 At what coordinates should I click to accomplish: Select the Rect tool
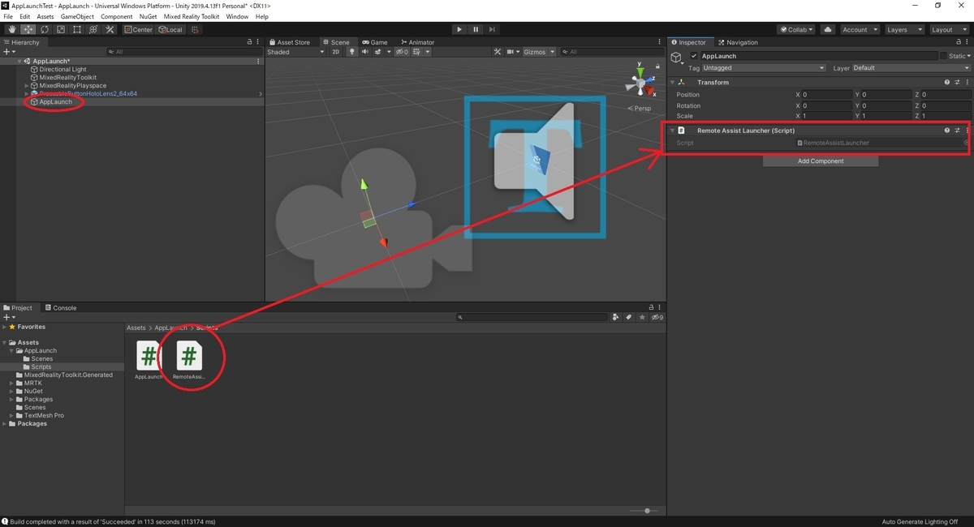[76, 29]
